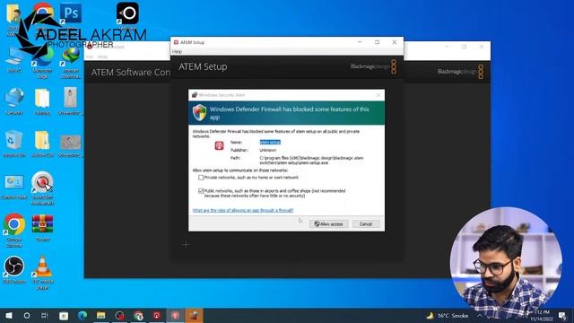Image resolution: width=574 pixels, height=323 pixels.
Task: Expand the system tray hidden icons chevron
Action: point(480,315)
